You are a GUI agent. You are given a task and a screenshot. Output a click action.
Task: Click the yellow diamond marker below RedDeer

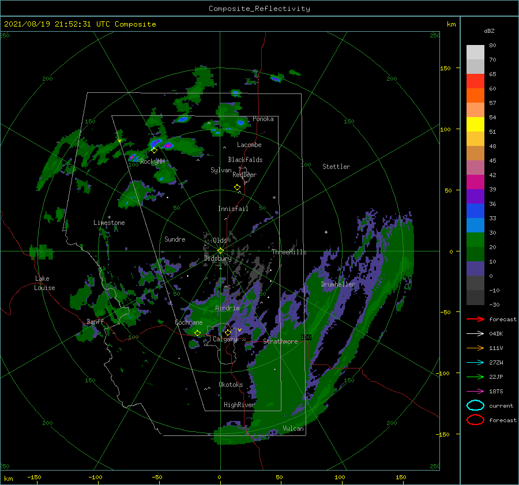point(237,187)
